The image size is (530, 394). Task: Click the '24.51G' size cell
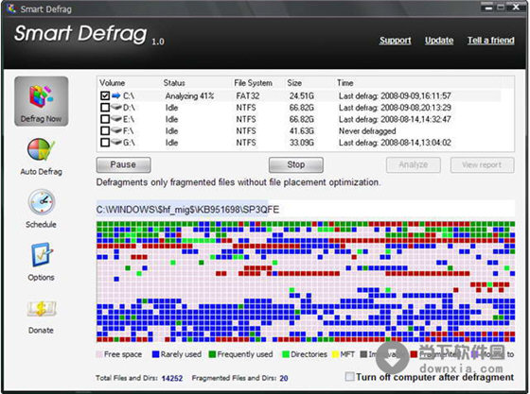coord(302,95)
